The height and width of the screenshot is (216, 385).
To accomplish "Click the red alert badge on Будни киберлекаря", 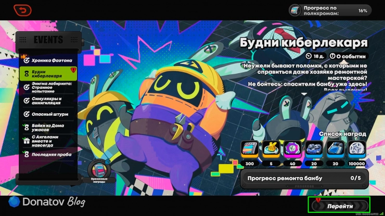I will click(73, 70).
